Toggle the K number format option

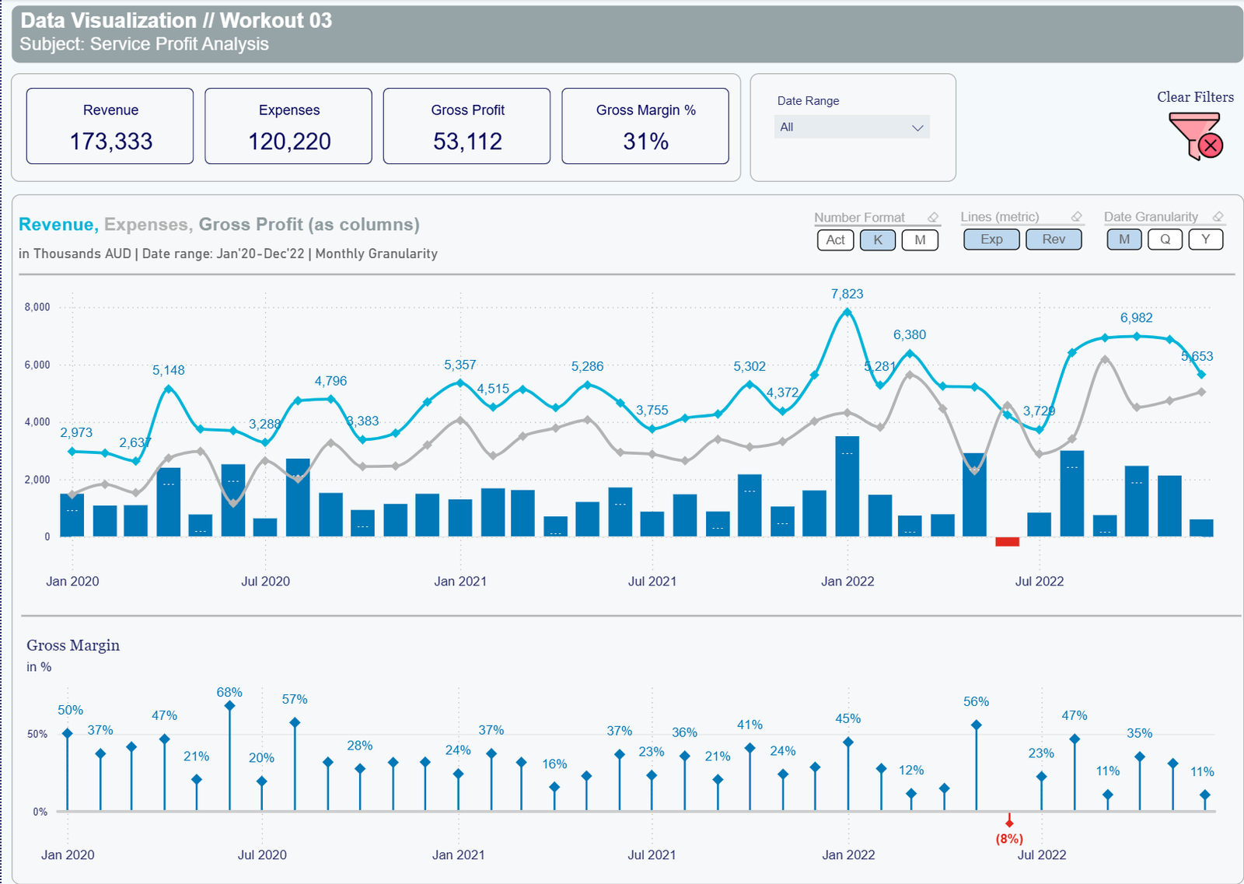click(878, 240)
